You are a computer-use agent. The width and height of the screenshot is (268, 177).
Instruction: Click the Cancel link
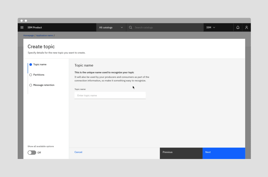point(78,152)
